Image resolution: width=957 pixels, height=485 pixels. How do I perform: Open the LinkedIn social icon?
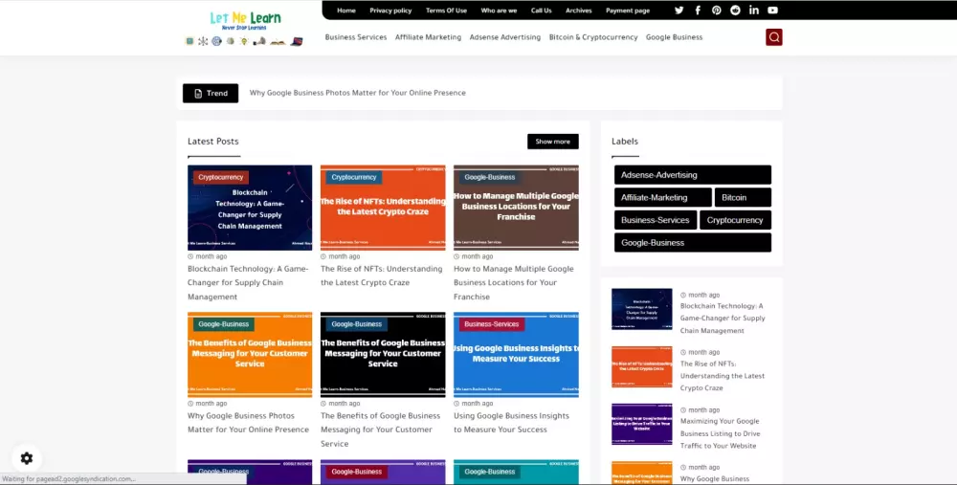pos(754,11)
